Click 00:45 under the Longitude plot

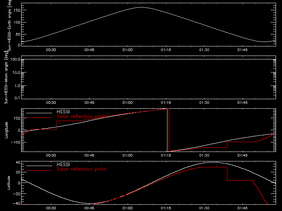click(90, 155)
